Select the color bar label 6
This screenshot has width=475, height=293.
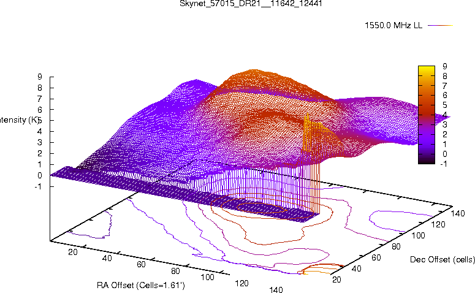click(445, 95)
